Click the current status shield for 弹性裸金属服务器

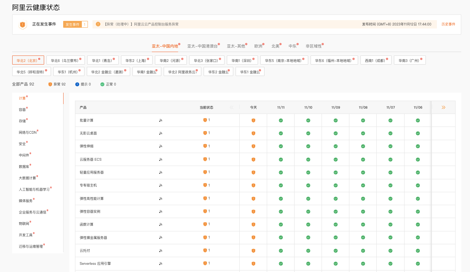205,237
